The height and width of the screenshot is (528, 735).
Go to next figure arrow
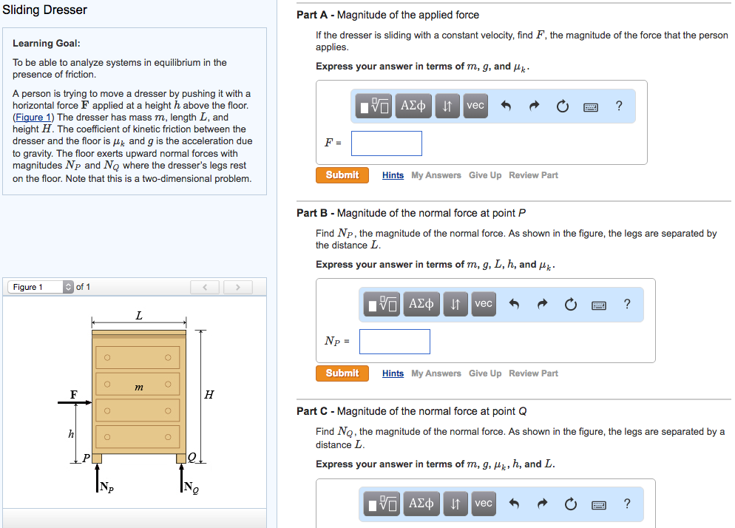click(237, 287)
